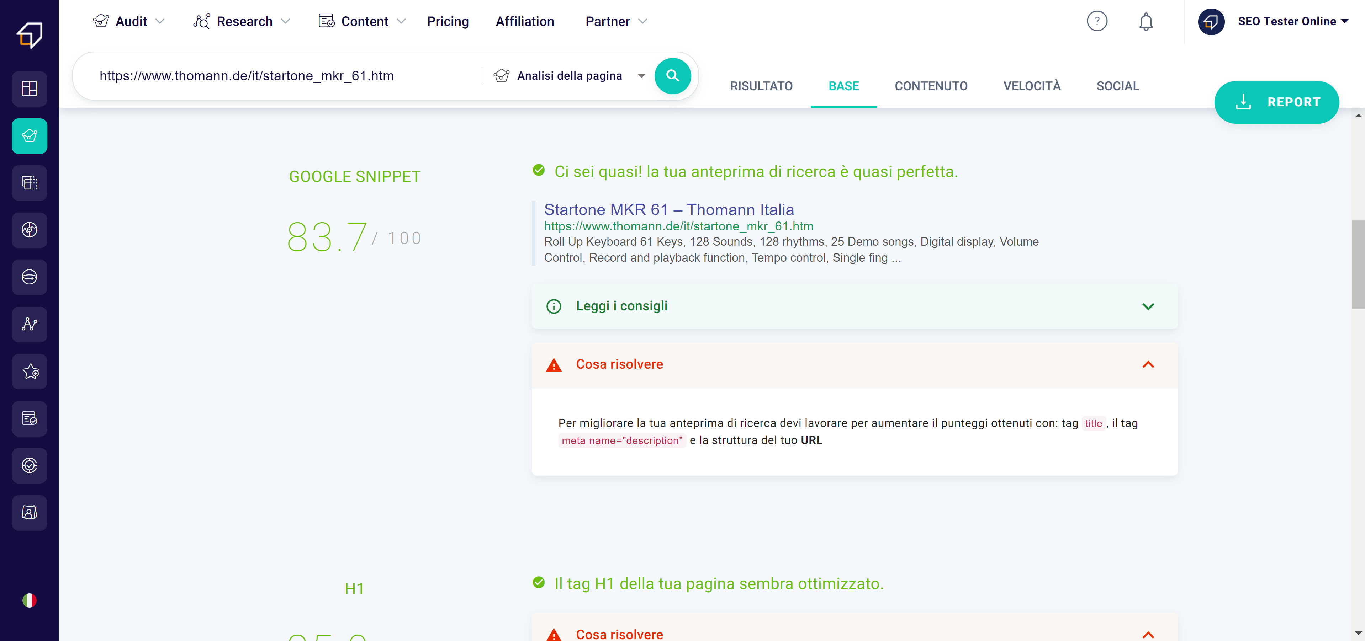Open the Pricing menu item
1365x641 pixels.
[448, 21]
